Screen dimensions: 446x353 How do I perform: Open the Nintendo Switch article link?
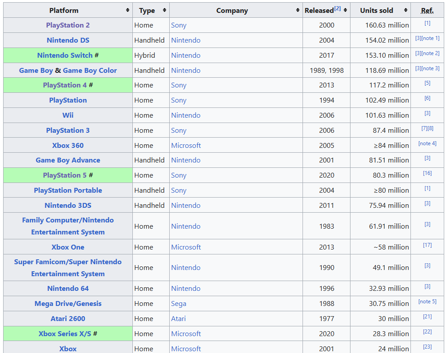click(x=65, y=56)
